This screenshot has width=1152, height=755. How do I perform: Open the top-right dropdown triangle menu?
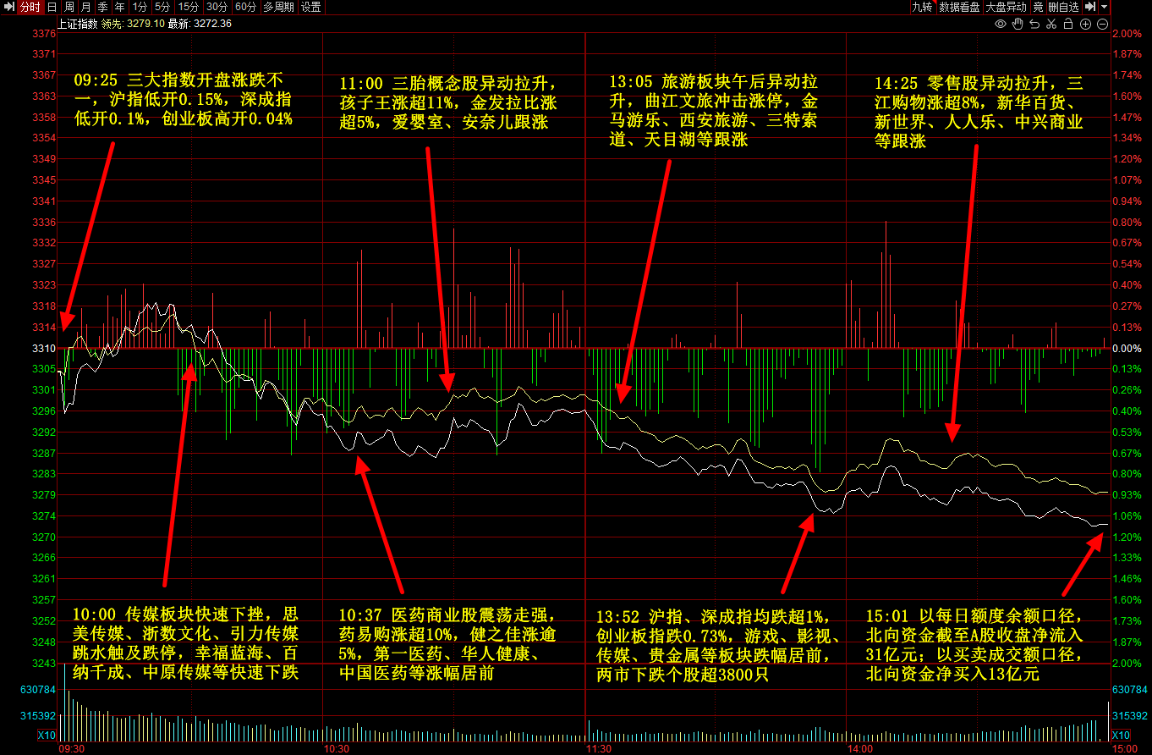1105,7
